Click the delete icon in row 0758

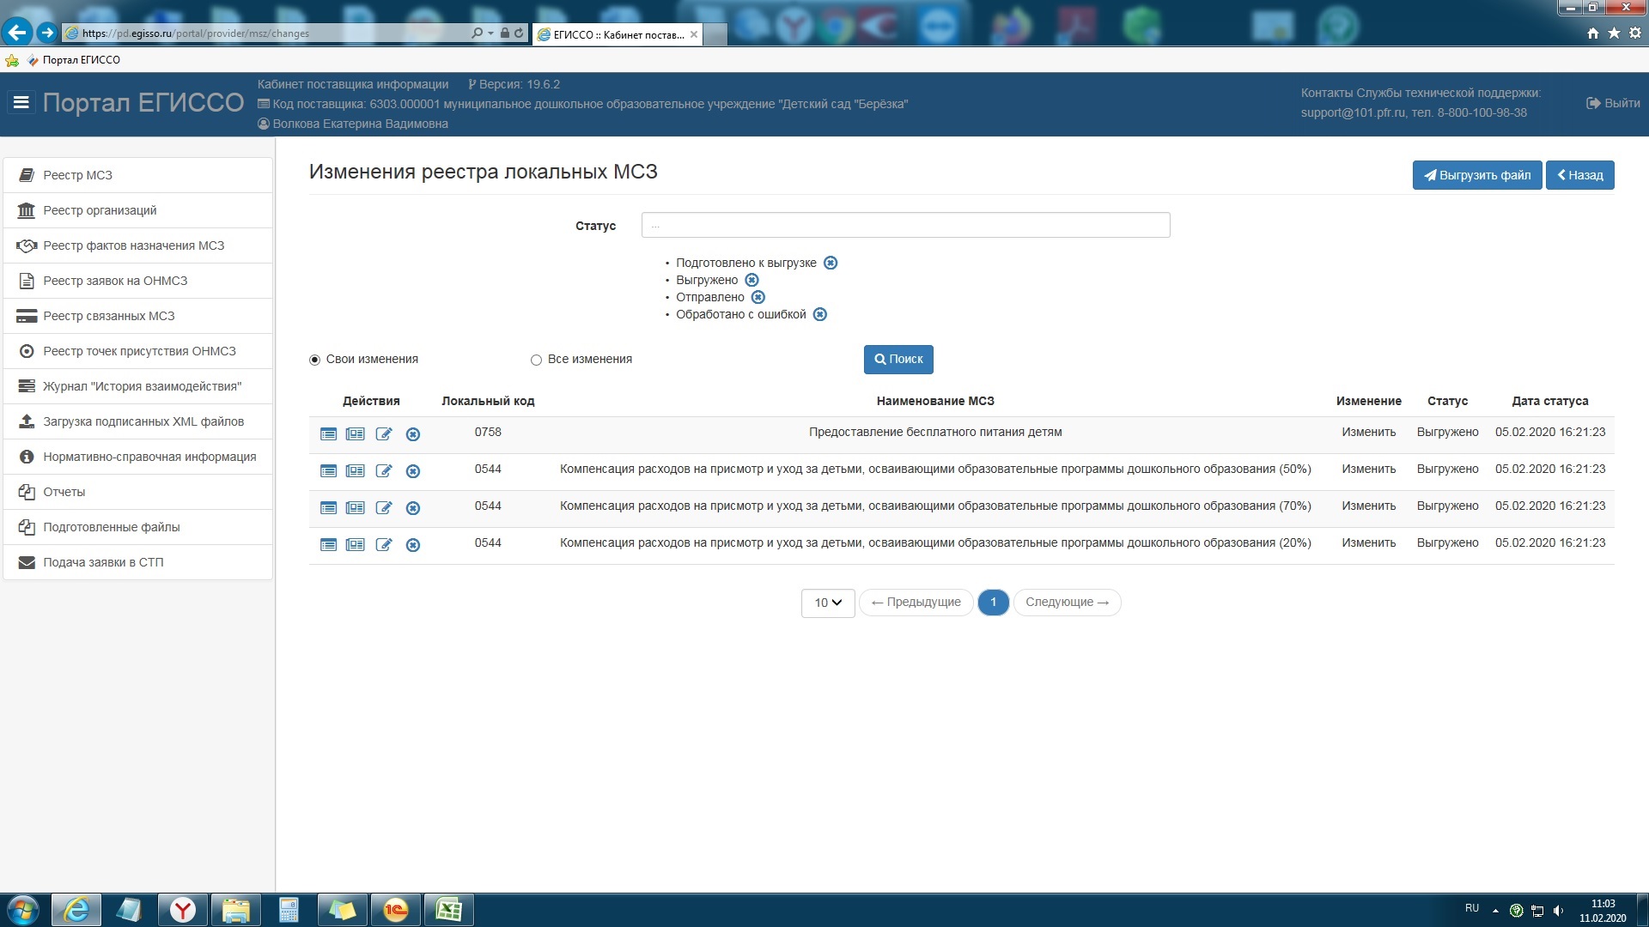(x=413, y=434)
